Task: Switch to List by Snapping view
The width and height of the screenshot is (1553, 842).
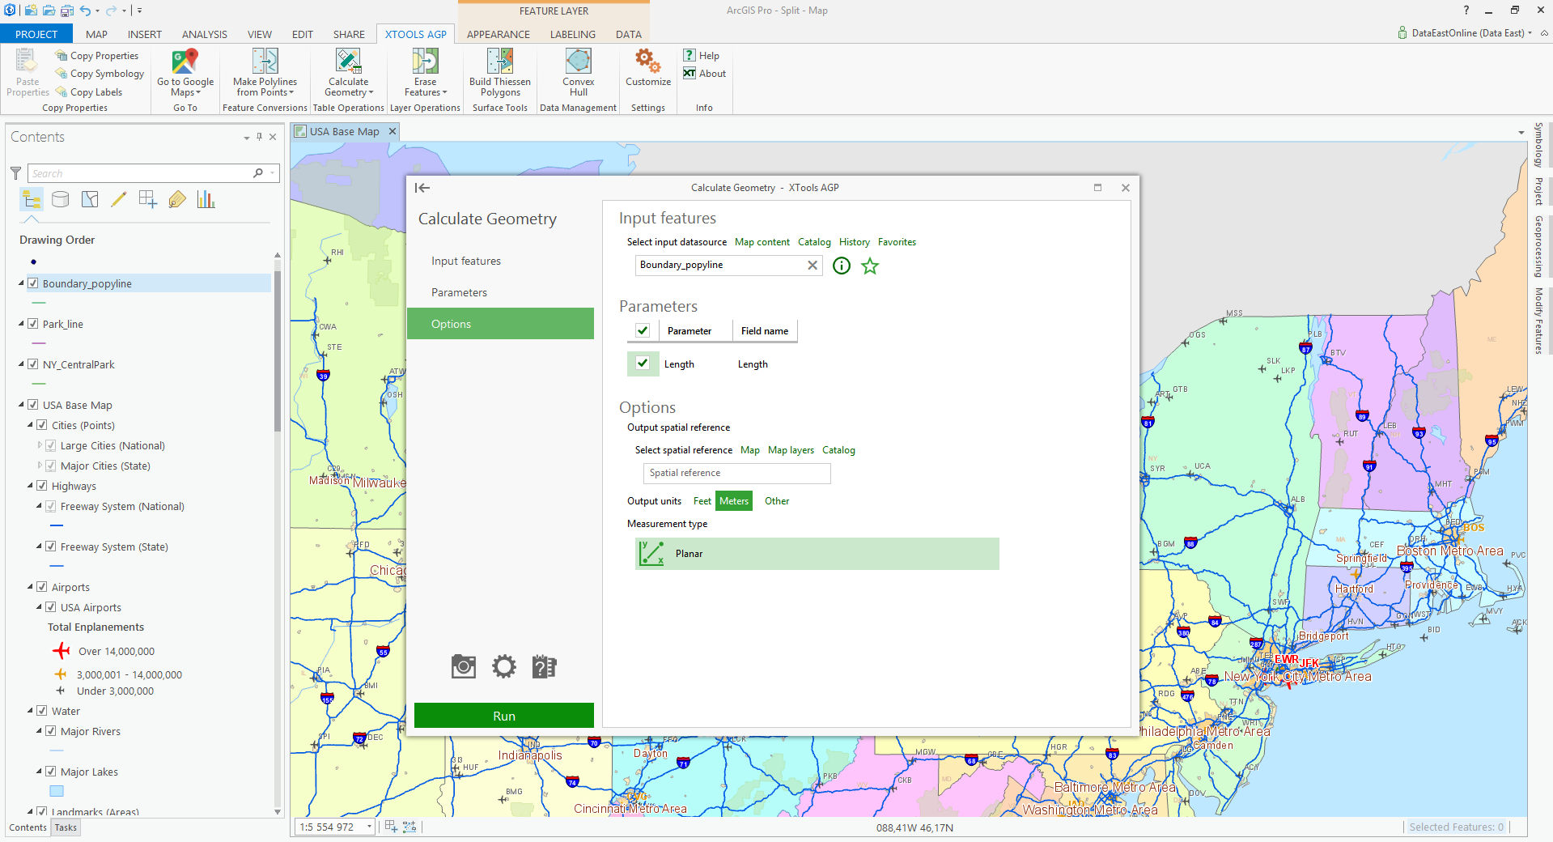Action: pyautogui.click(x=148, y=199)
